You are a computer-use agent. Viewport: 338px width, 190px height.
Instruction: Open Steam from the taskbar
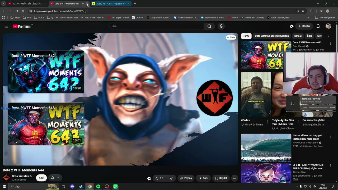(81, 187)
